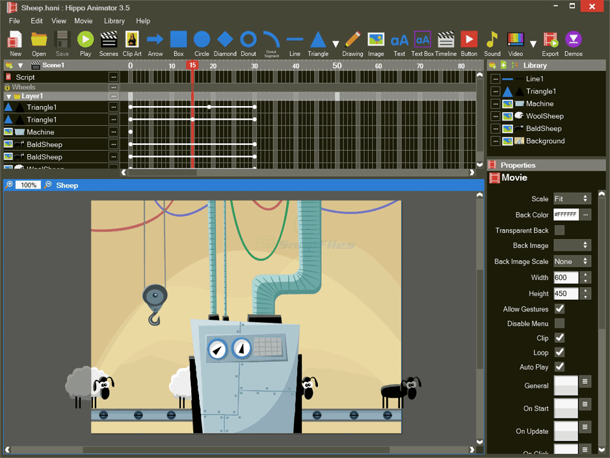Create a new project with New
Image resolution: width=610 pixels, height=458 pixels.
[14, 39]
